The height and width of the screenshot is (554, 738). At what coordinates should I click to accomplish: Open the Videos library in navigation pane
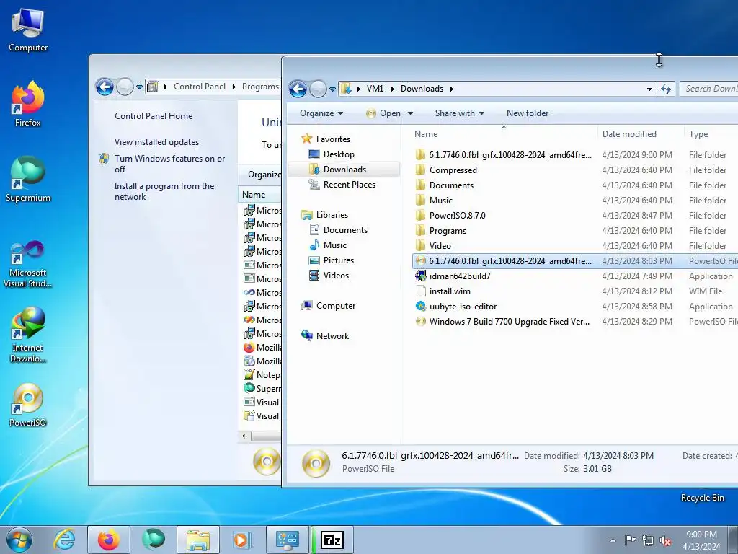coord(336,275)
